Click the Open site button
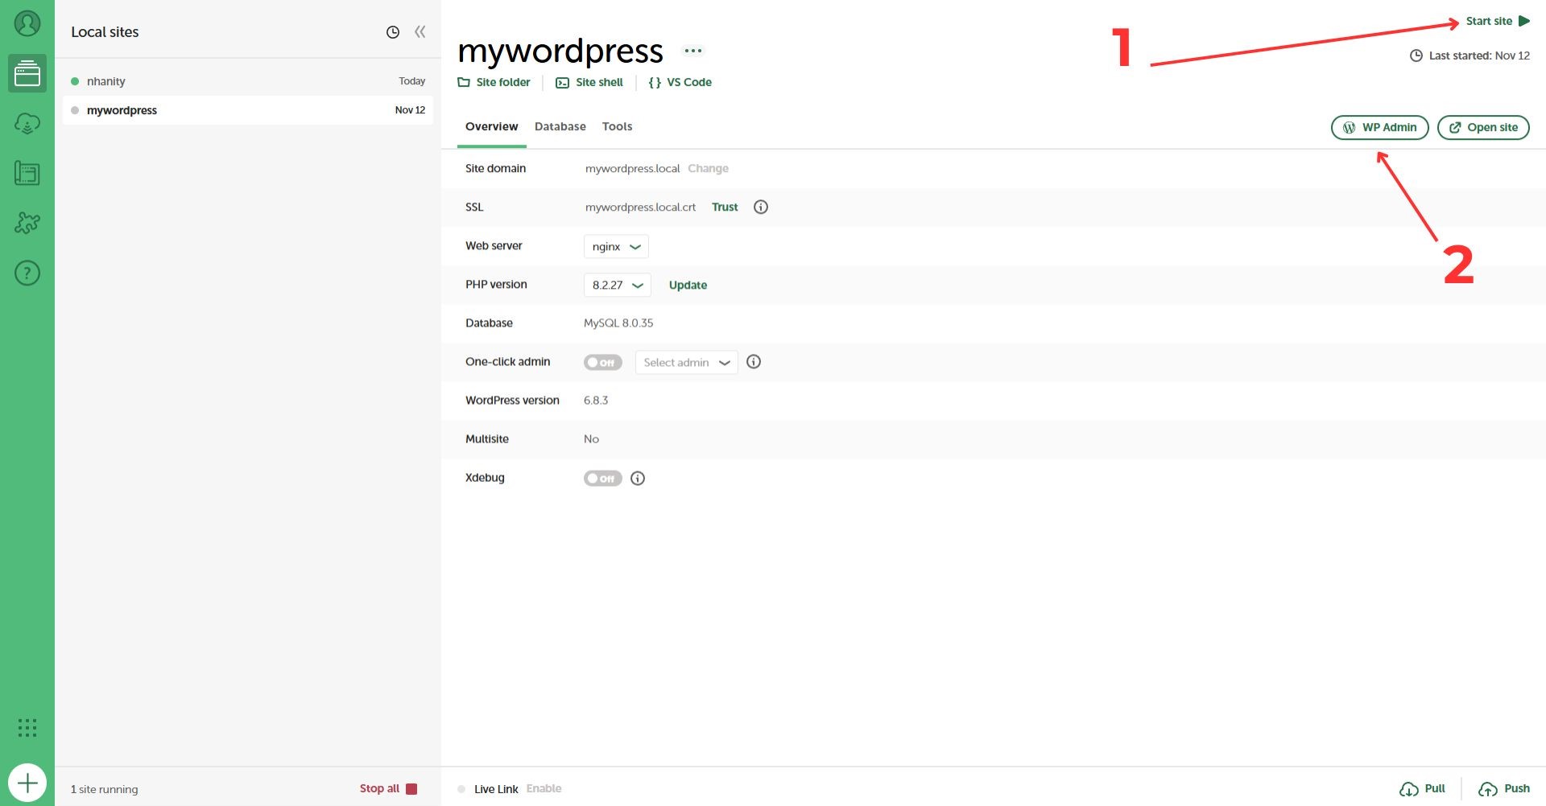The image size is (1546, 806). [x=1483, y=127]
